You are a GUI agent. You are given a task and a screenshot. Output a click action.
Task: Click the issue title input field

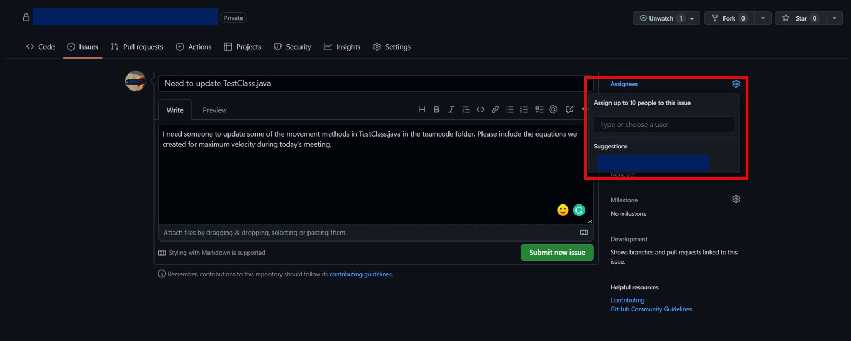[376, 83]
